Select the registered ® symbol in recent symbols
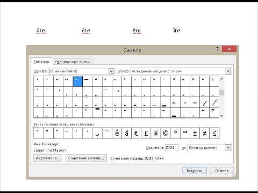258x193 pixels. click(x=175, y=133)
